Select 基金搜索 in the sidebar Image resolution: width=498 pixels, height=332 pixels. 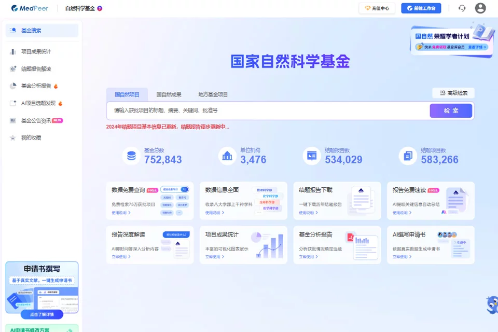click(x=42, y=31)
